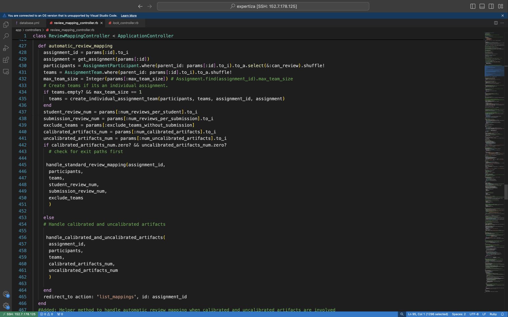Click comment '# Handle calibrated and uncalibrated artifacts'
This screenshot has height=317, width=508.
(x=104, y=224)
